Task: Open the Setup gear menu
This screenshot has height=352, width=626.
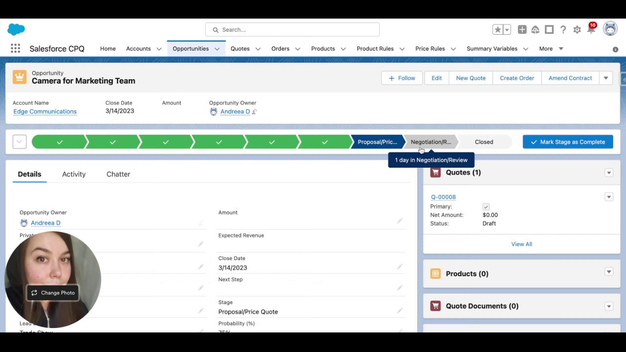Action: [x=577, y=30]
